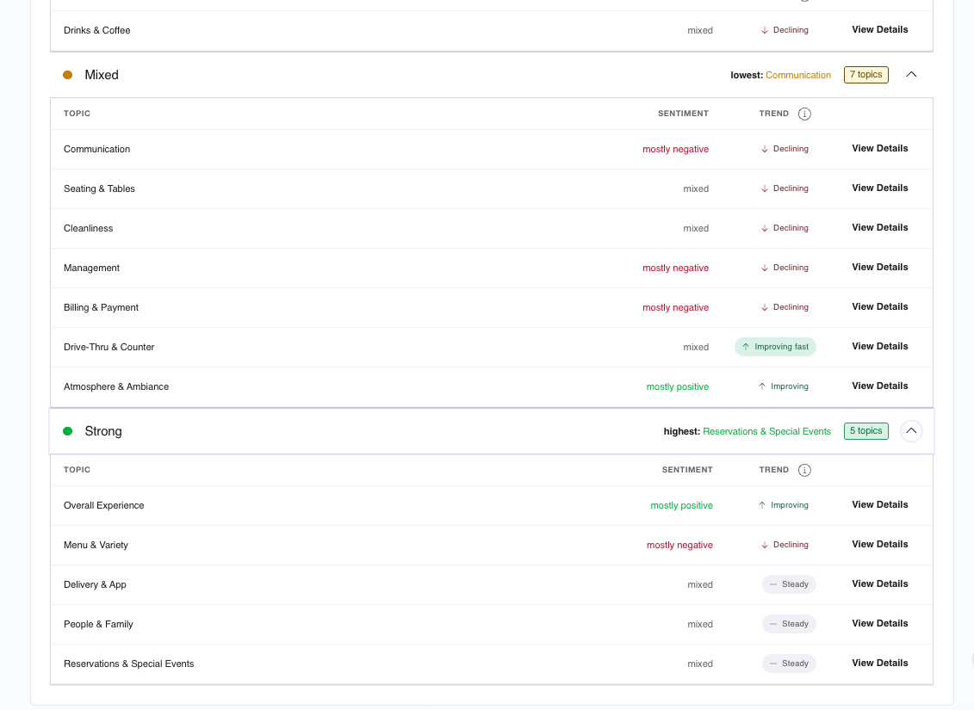Select the Drive-Thru & Counter topic name
974x710 pixels.
tap(109, 347)
